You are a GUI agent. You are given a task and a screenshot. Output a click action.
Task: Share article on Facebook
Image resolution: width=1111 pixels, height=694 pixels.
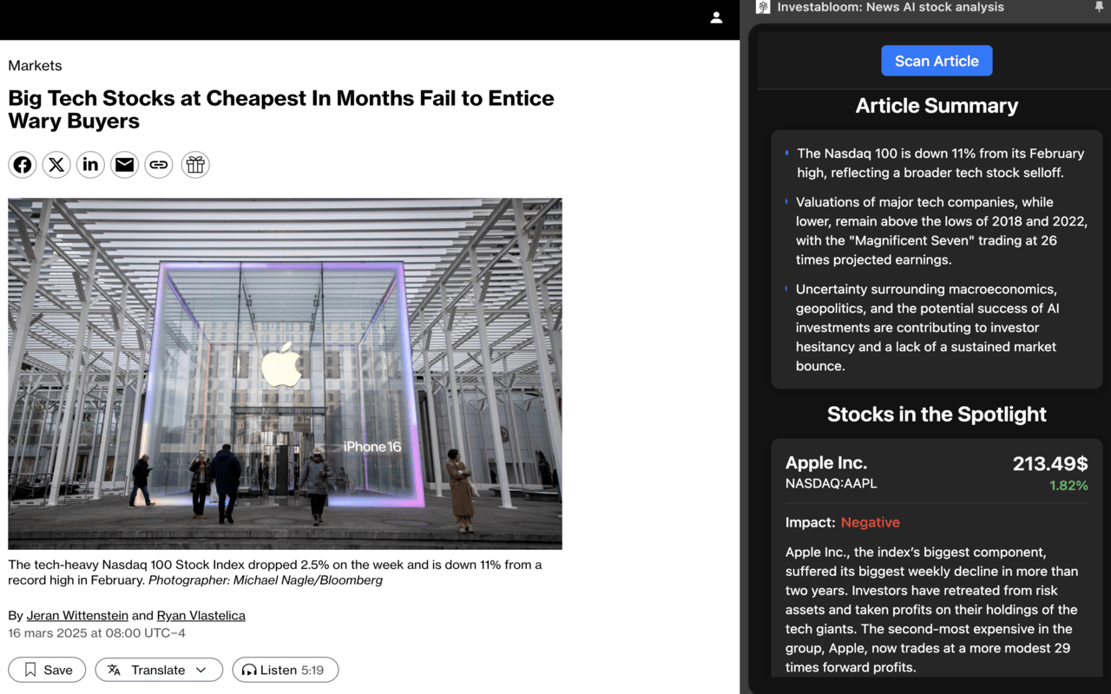(x=23, y=165)
